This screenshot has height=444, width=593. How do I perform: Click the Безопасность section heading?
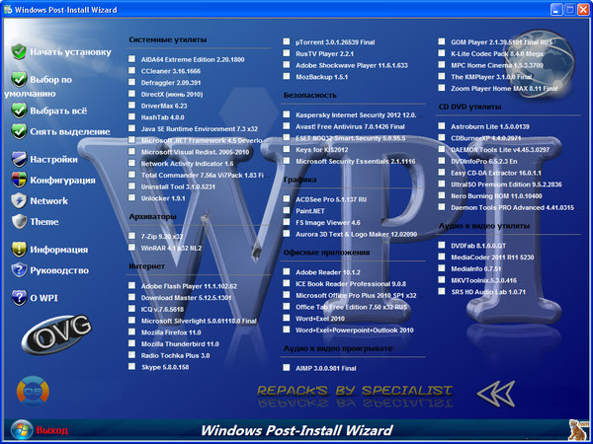tap(309, 95)
